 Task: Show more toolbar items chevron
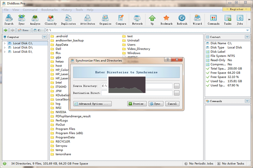click(x=249, y=20)
